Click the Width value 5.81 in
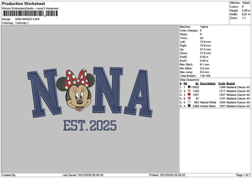The height and width of the screenshot is (178, 252). pyautogui.click(x=246, y=14)
